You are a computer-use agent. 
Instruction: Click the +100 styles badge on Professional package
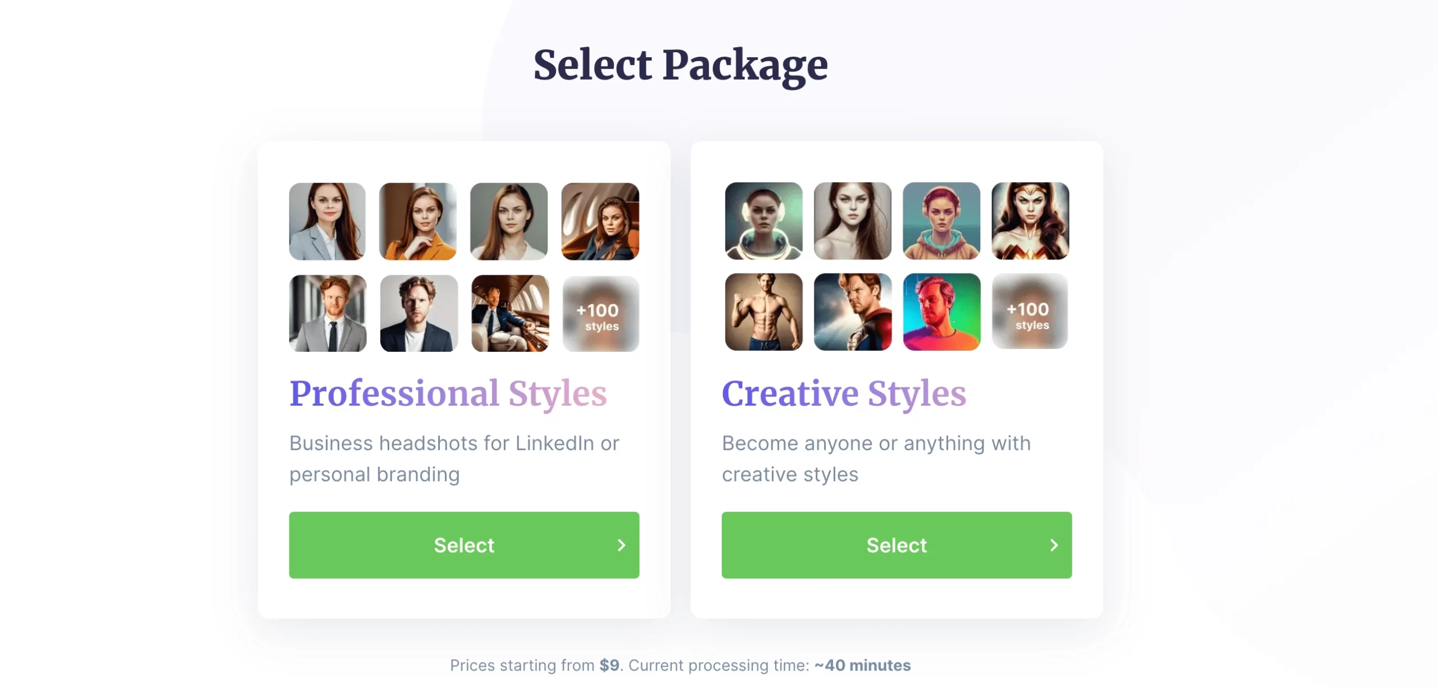[x=598, y=313]
